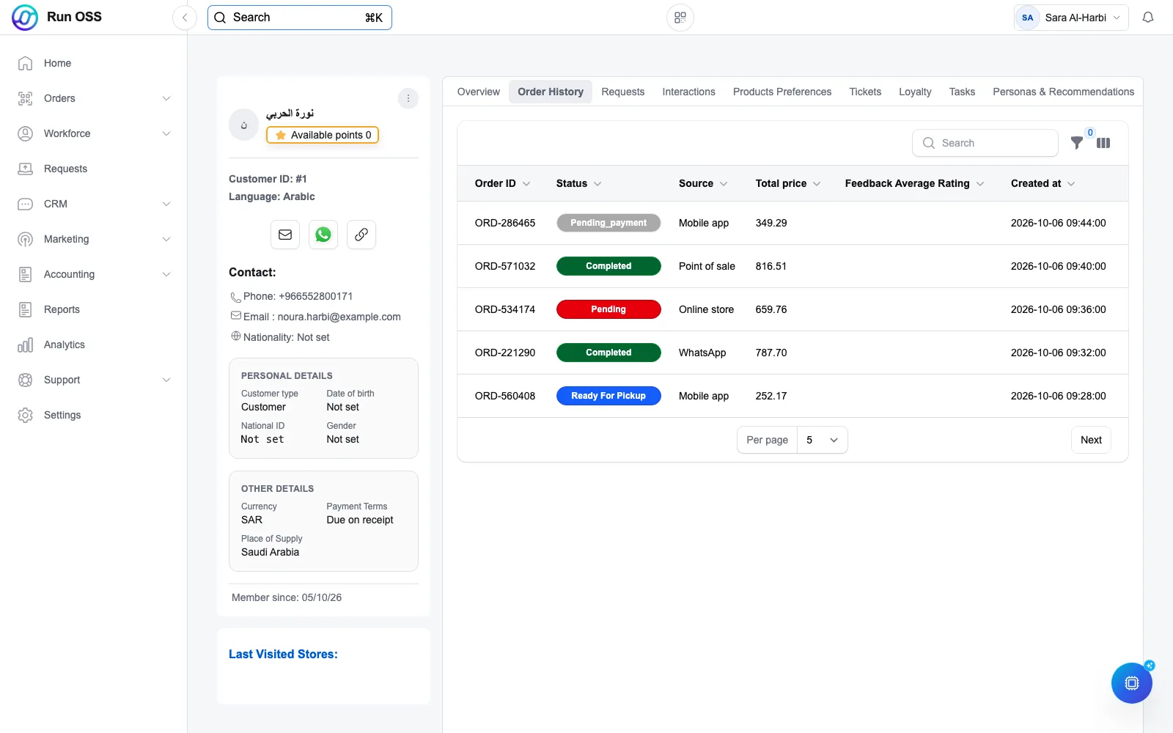The height and width of the screenshot is (733, 1173).
Task: Sort by Order ID column chevron
Action: pyautogui.click(x=526, y=183)
